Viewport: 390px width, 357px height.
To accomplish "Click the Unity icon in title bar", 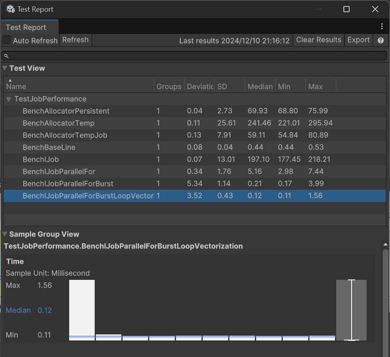I will point(11,9).
